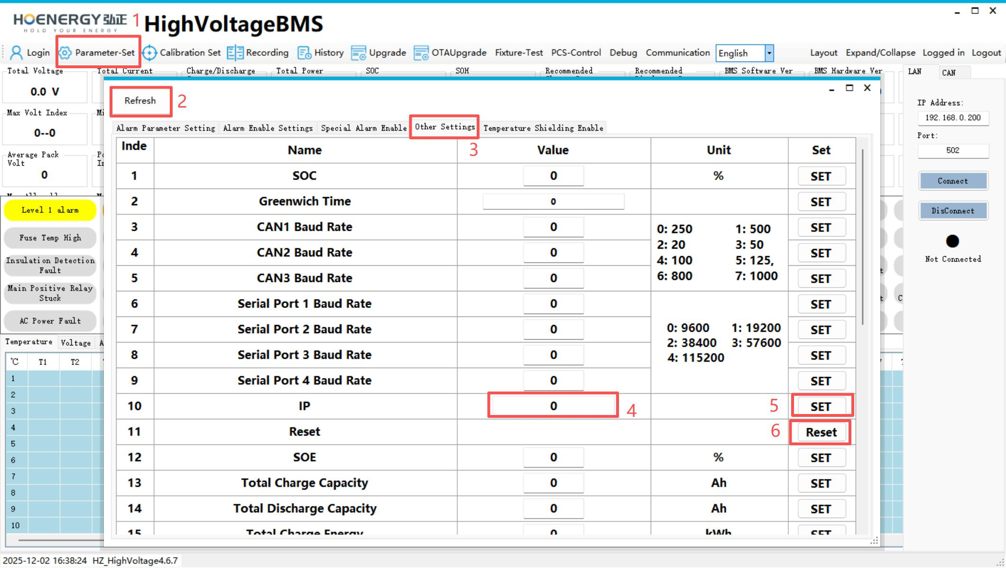Click IP value input field

pos(553,406)
